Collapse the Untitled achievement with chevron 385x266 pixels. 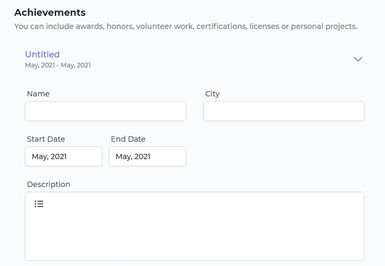pos(358,59)
